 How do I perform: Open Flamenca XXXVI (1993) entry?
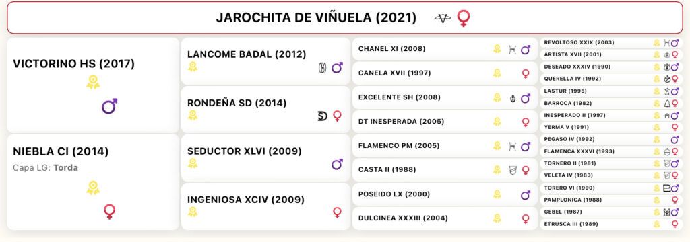[612, 151]
